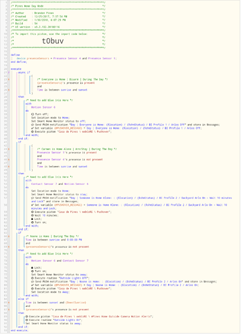241x335 pixels.
Task: Click the 'Created' date header line
Action: pyautogui.click(x=58, y=17)
